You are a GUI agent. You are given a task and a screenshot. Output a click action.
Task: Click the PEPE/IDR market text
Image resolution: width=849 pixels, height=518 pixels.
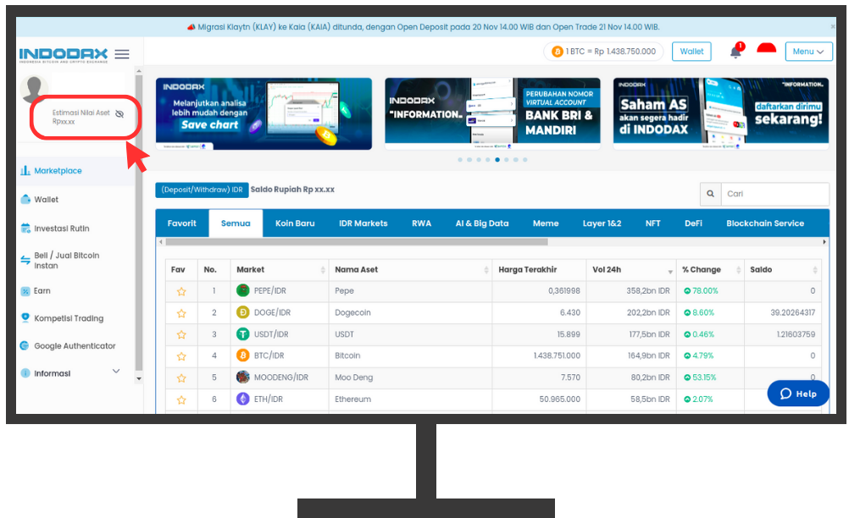pos(269,291)
